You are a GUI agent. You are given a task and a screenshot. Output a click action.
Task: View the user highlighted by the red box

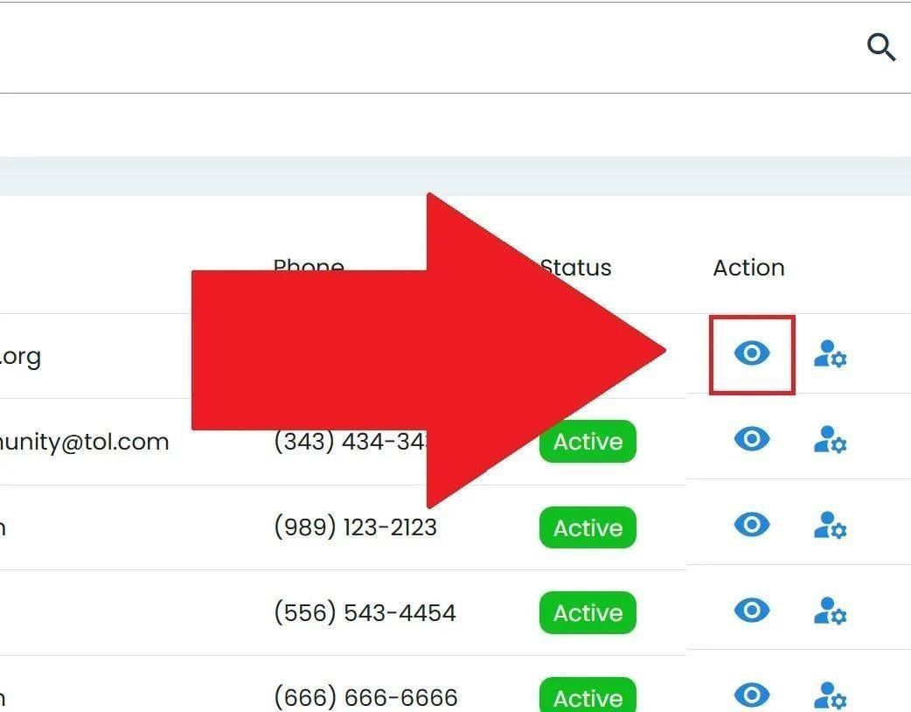tap(751, 353)
